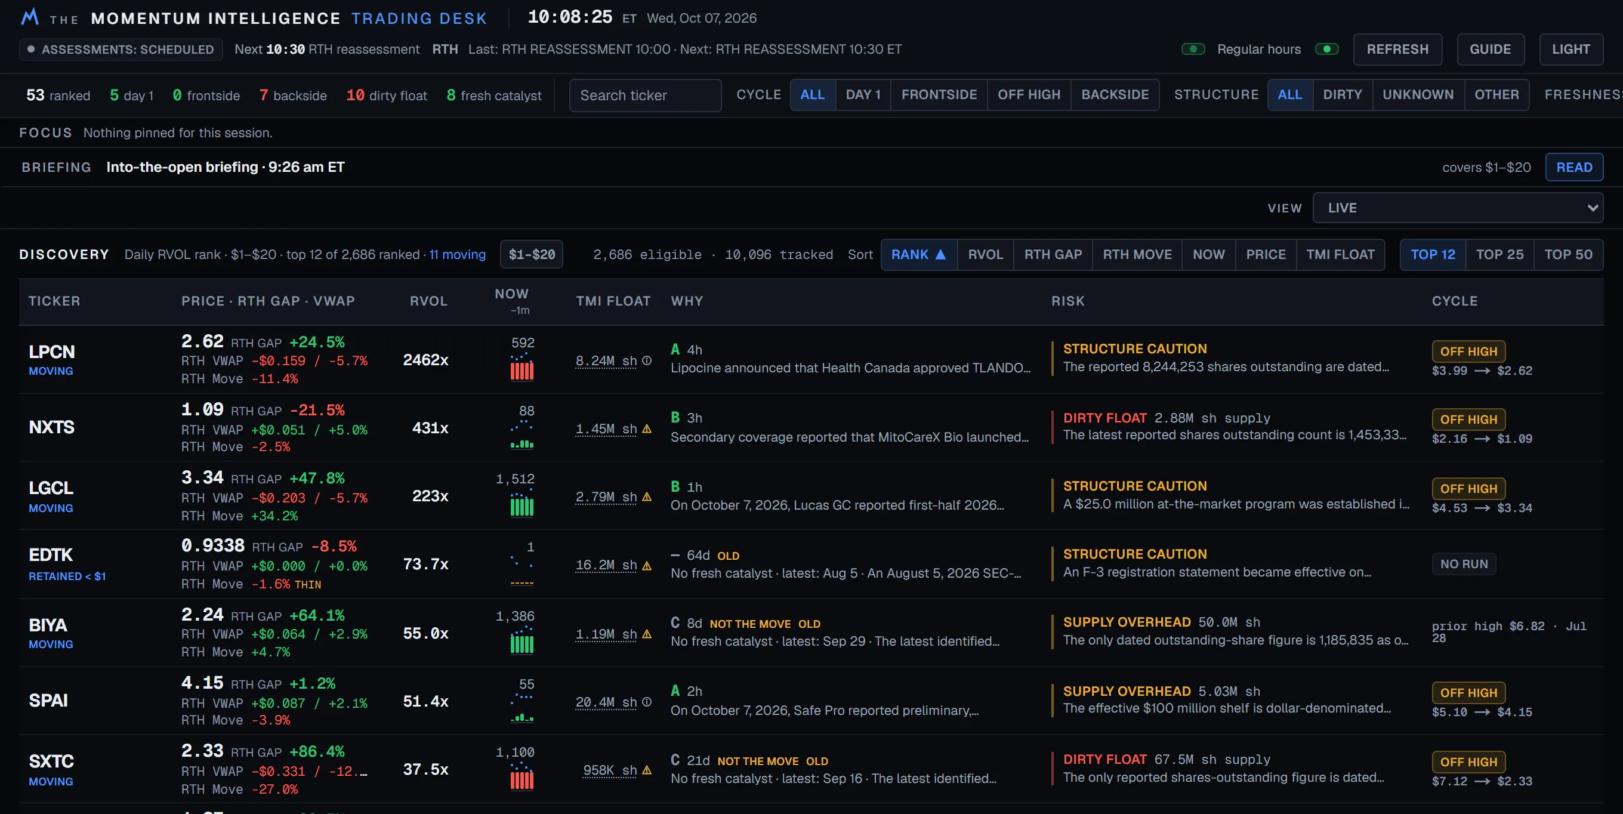The height and width of the screenshot is (814, 1623).
Task: Click the Momentum Intelligence logo icon
Action: [30, 17]
